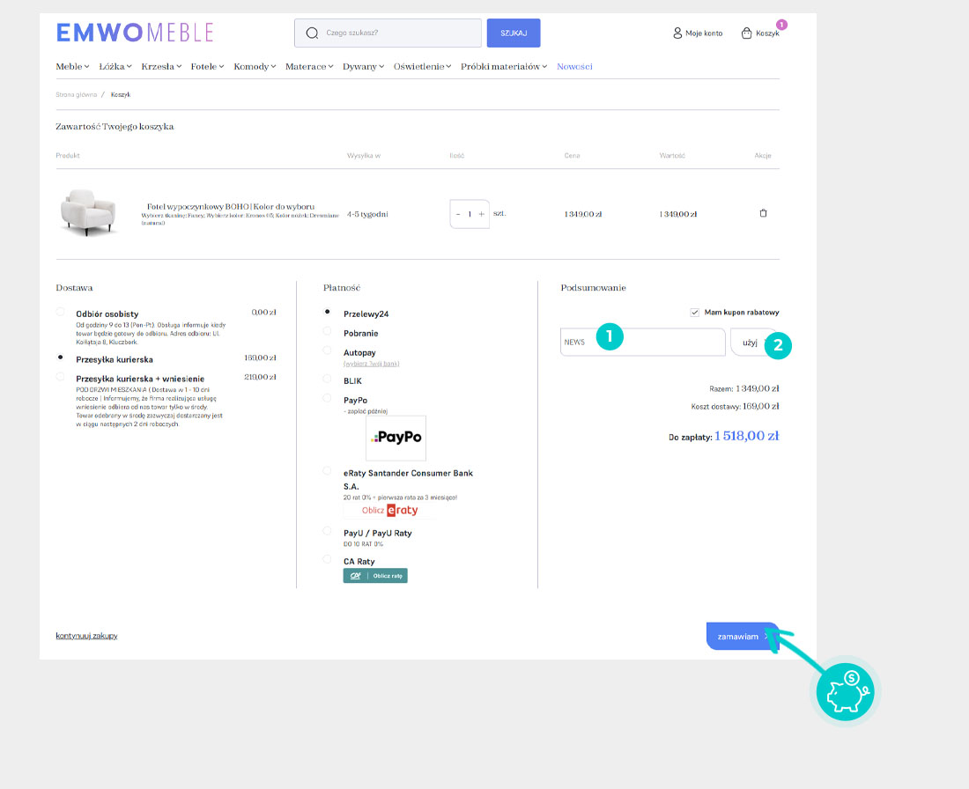Increase quantity with plus button
The width and height of the screenshot is (969, 789).
pyautogui.click(x=481, y=214)
